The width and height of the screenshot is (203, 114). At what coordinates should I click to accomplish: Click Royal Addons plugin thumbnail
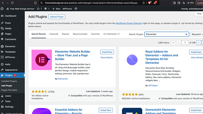[x=132, y=60]
